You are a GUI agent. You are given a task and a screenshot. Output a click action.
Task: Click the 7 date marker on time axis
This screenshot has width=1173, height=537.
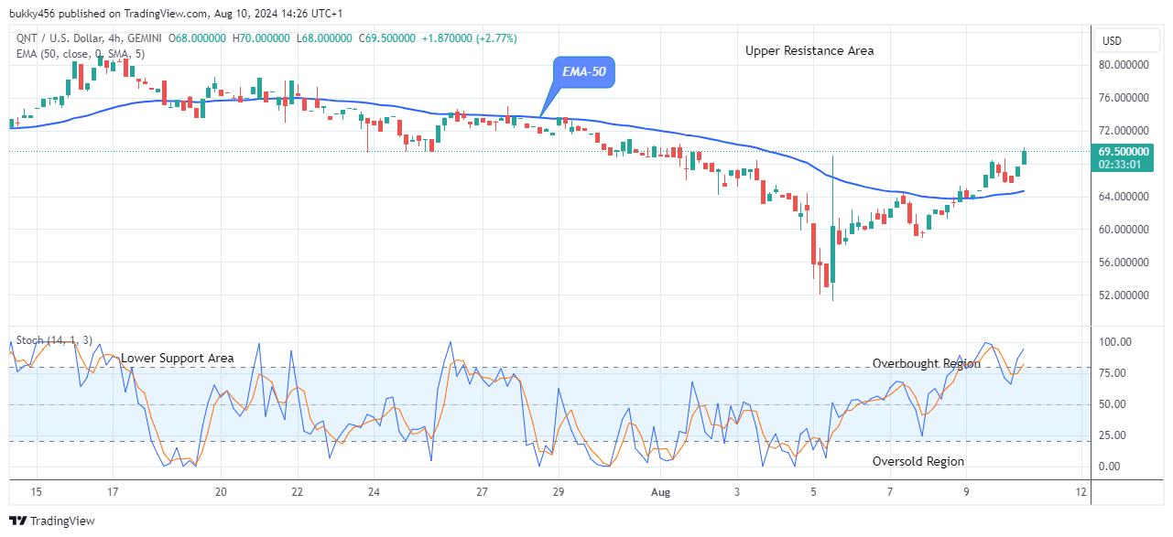pyautogui.click(x=890, y=492)
